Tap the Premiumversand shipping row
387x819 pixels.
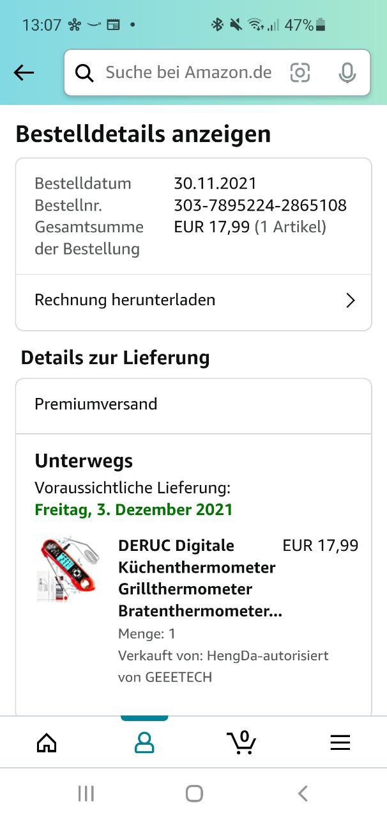coord(193,406)
